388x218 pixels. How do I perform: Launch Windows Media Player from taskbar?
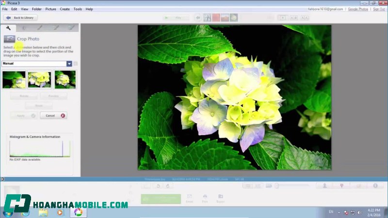point(60,212)
